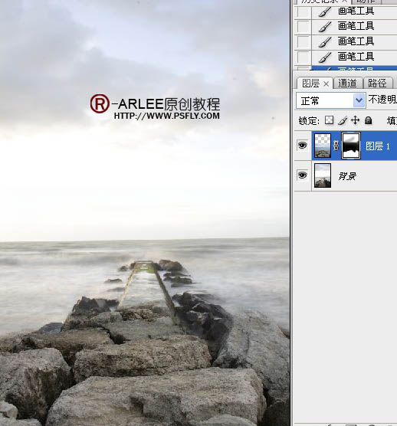Viewport: 397px width, 426px height.
Task: Hide the 背景 layer via eye icon
Action: point(303,175)
